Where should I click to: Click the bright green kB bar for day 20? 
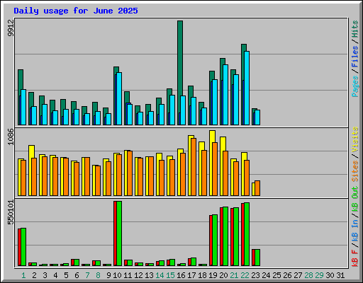(225, 236)
